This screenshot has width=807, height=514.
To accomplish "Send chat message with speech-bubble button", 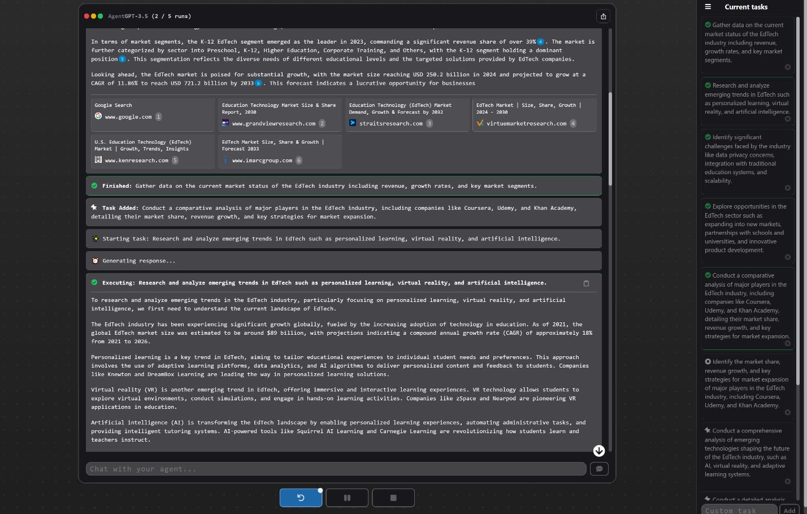I will tap(599, 469).
